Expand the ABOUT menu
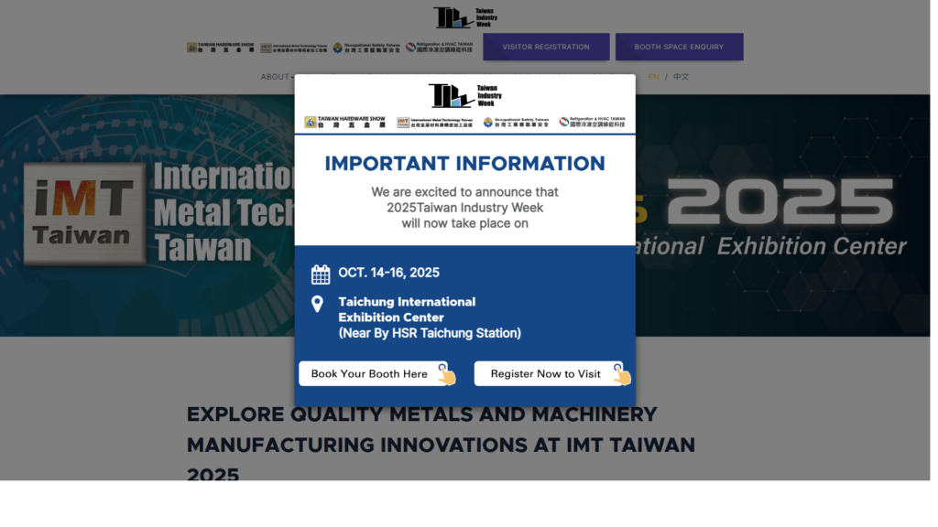The height and width of the screenshot is (527, 938). tap(277, 77)
